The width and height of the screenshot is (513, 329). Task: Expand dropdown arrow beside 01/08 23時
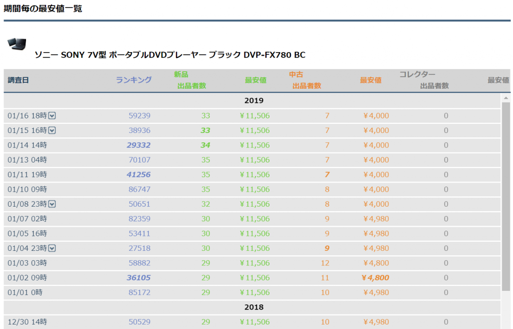pyautogui.click(x=52, y=204)
